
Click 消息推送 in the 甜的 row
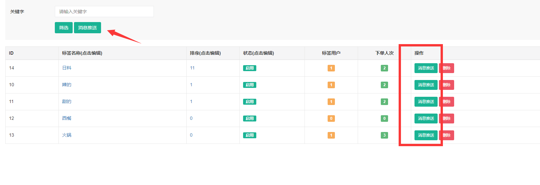[x=426, y=102]
